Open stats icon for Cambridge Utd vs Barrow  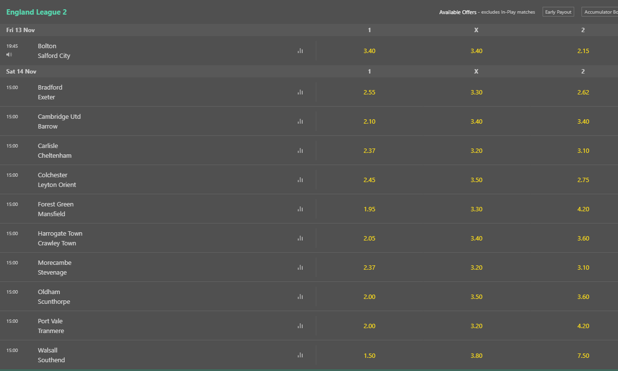pyautogui.click(x=300, y=121)
